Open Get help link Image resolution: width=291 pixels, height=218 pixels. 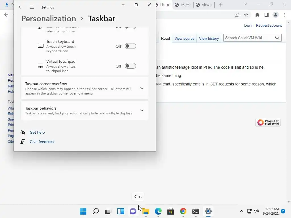(x=37, y=132)
